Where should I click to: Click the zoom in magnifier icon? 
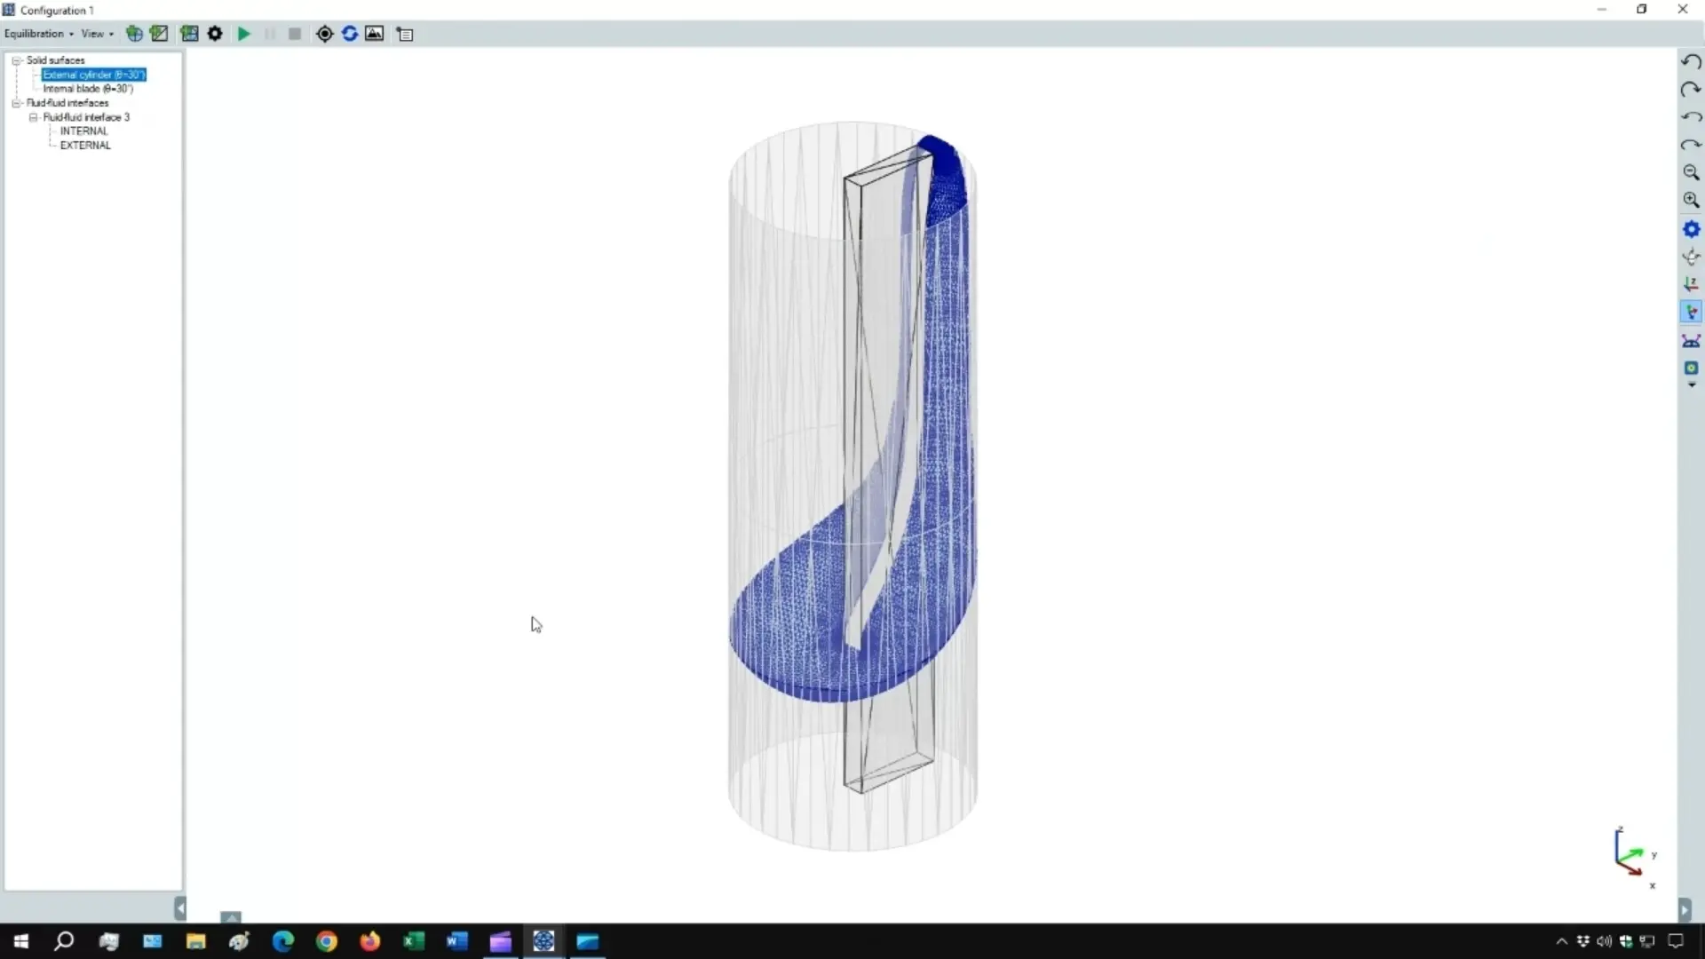click(x=1691, y=201)
